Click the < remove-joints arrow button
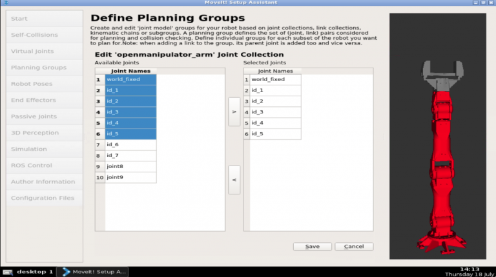 234,180
